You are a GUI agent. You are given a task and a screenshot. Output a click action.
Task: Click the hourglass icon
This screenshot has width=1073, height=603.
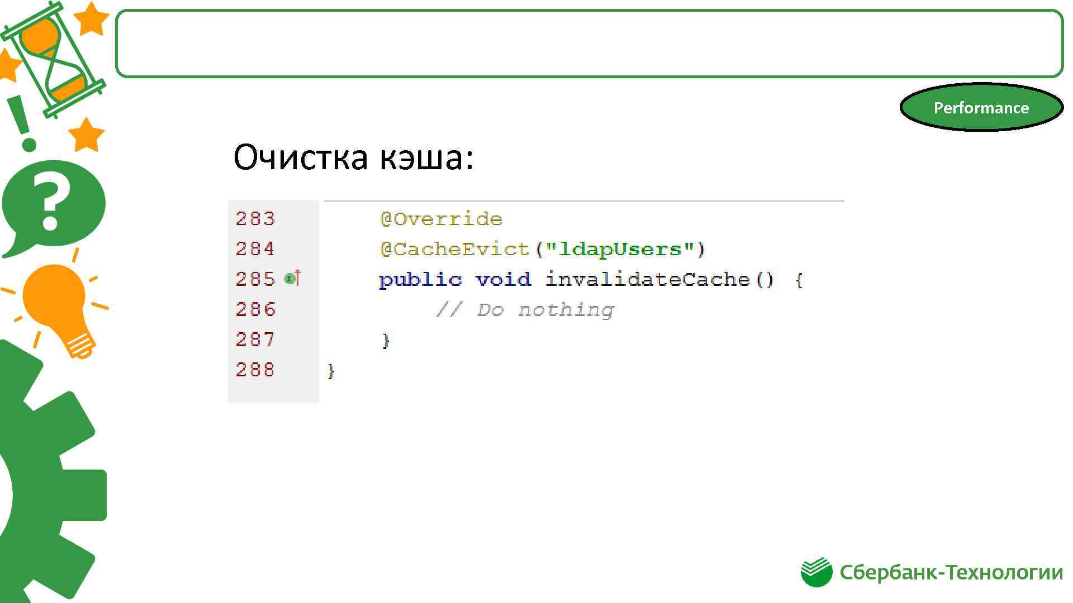pyautogui.click(x=53, y=59)
